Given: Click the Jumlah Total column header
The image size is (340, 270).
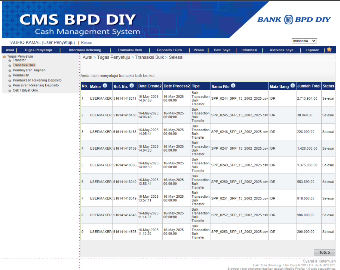Looking at the screenshot, I should tap(309, 86).
